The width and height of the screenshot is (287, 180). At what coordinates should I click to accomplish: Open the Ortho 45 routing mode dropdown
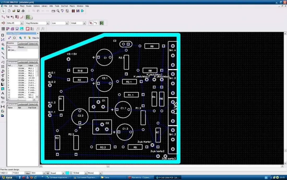coord(22,23)
